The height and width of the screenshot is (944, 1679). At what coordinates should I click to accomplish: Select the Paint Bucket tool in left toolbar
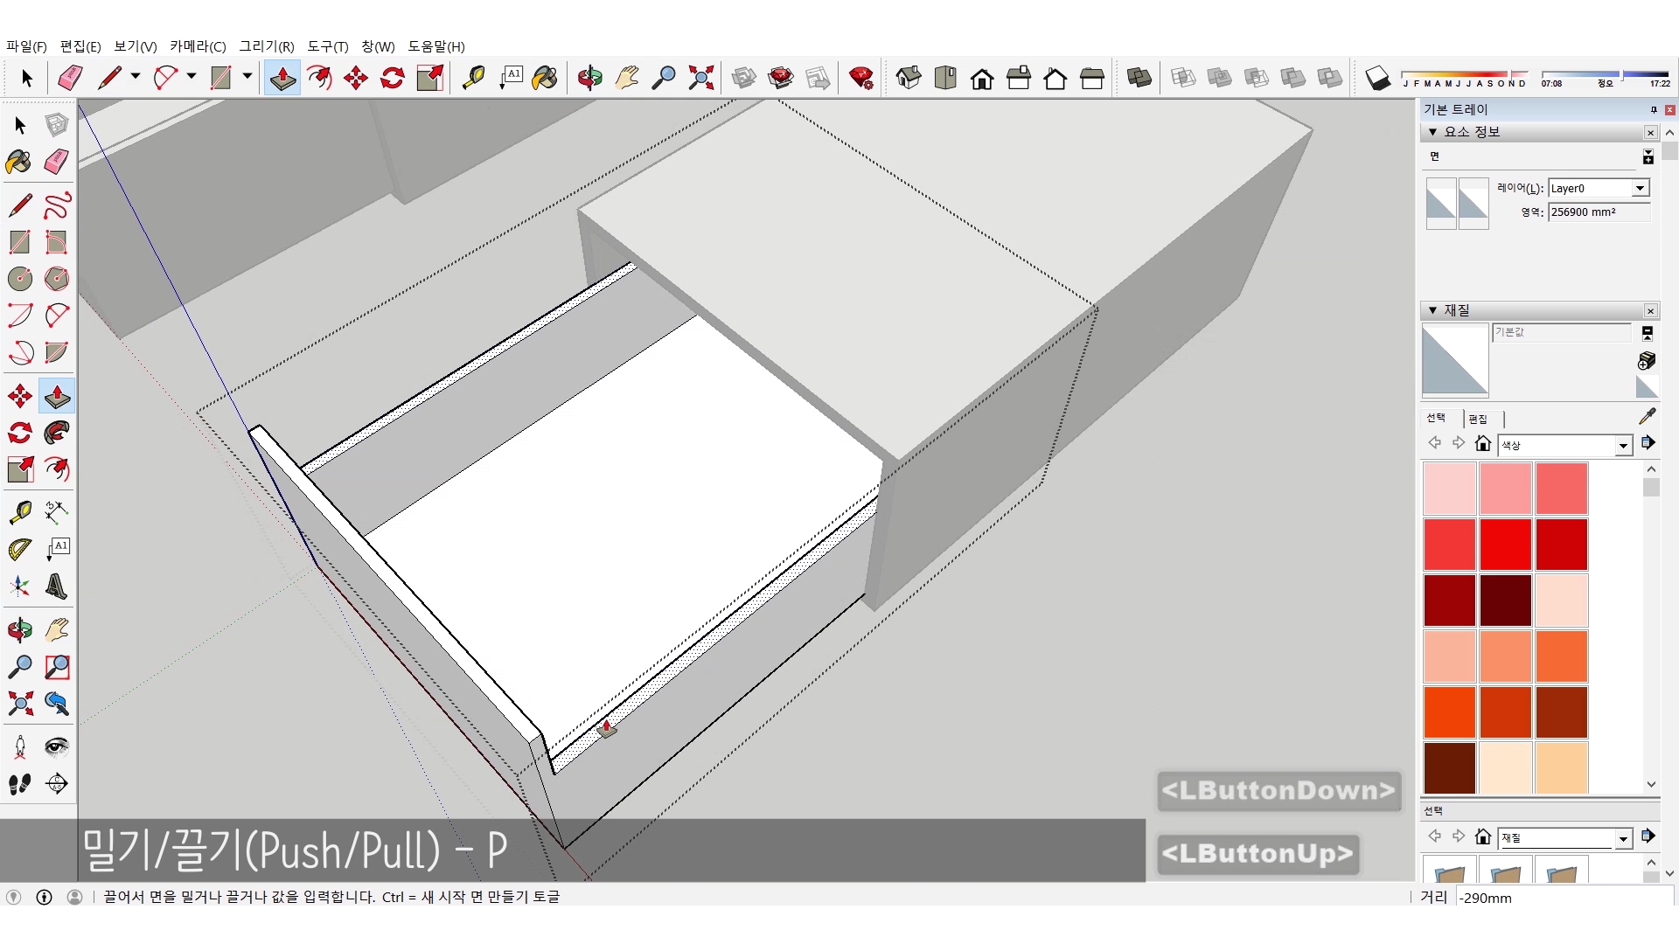pos(19,162)
